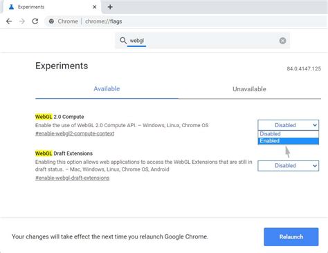This screenshot has height=253, width=328.
Task: Click the relaunch notice text
Action: pos(110,236)
